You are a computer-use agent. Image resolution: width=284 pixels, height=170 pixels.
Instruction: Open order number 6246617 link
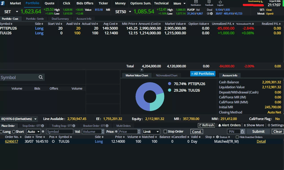tap(11, 141)
